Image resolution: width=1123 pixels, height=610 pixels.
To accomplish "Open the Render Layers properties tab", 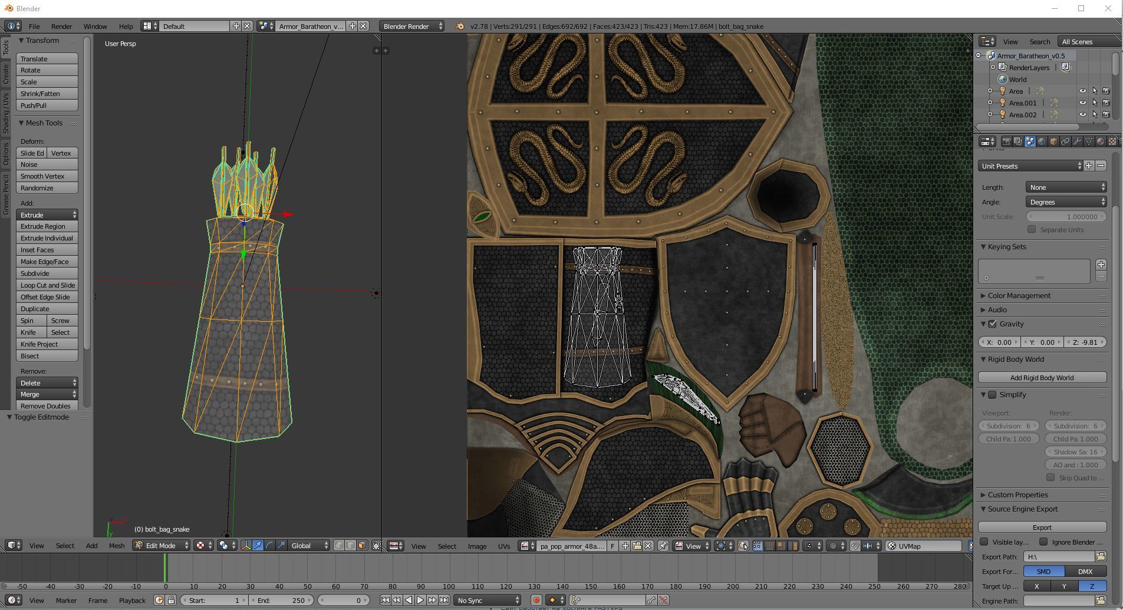I will click(x=1018, y=141).
